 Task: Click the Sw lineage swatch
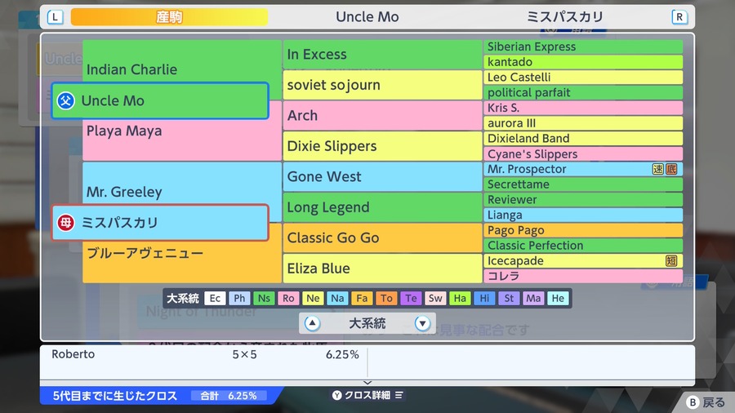[x=435, y=298]
